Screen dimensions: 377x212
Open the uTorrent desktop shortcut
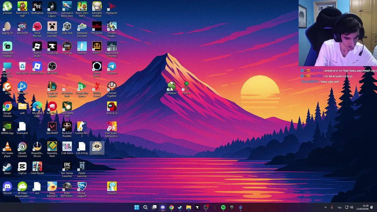pos(7,8)
